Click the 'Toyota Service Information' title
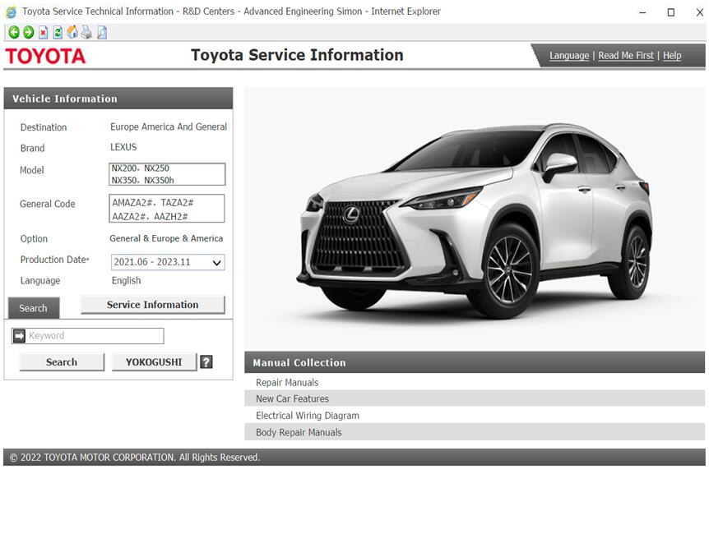Screen dimensions: 709x557 click(x=297, y=55)
